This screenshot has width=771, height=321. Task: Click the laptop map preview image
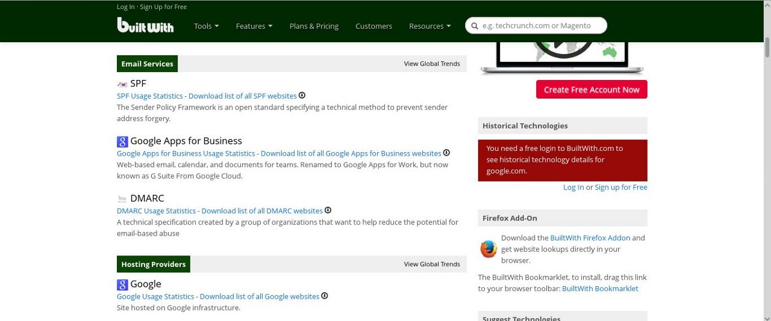click(562, 58)
